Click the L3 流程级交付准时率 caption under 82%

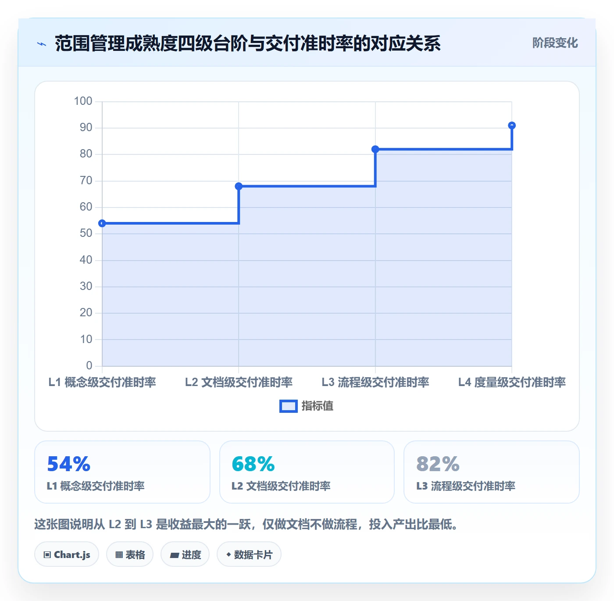tap(466, 486)
